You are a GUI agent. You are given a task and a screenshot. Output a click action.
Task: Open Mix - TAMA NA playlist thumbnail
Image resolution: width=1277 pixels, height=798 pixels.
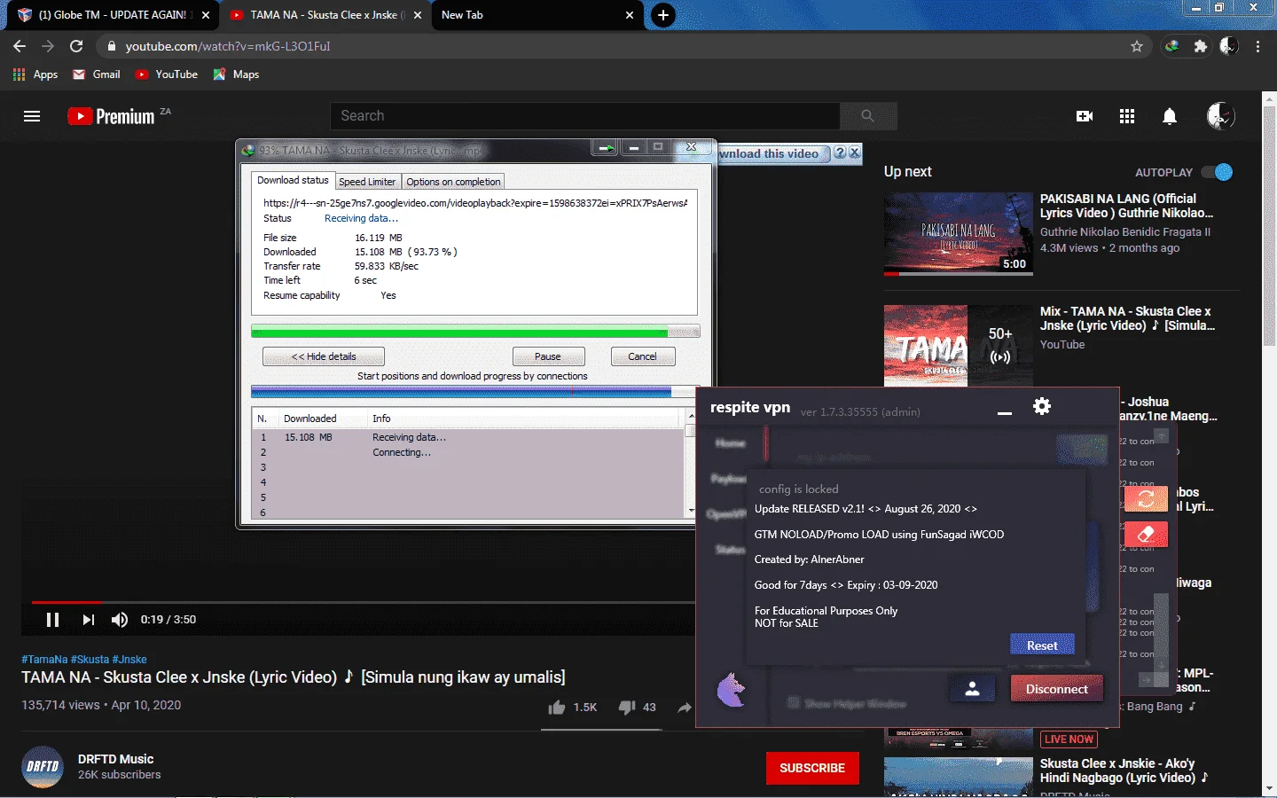[x=959, y=346]
